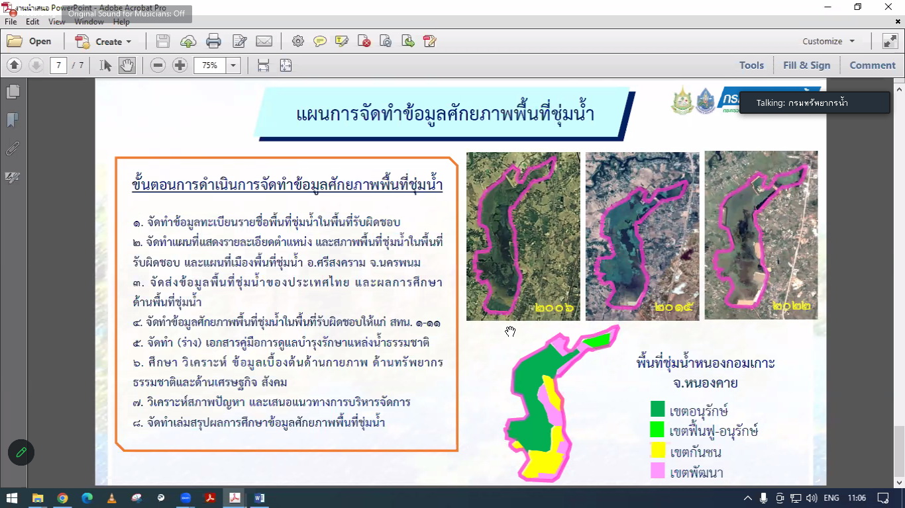Open the Create PDF dropdown
This screenshot has width=905, height=508.
[x=103, y=41]
